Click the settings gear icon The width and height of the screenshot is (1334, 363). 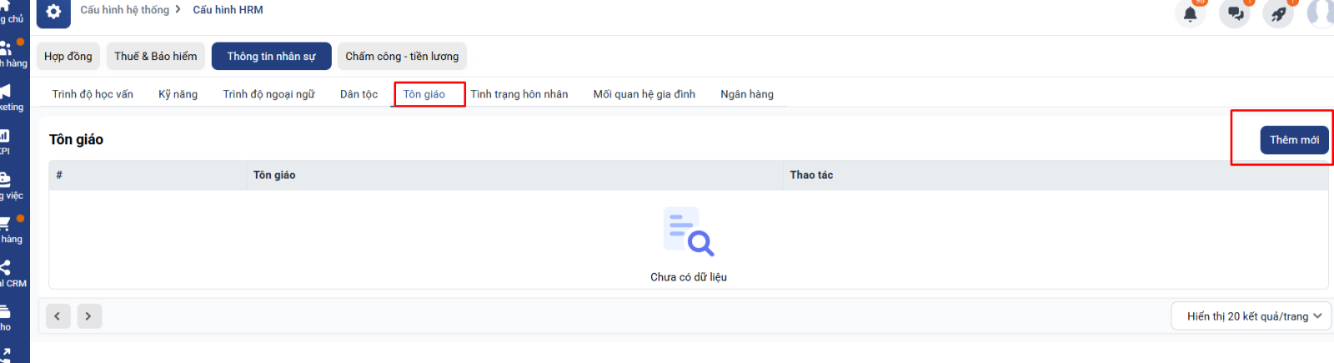tap(53, 12)
